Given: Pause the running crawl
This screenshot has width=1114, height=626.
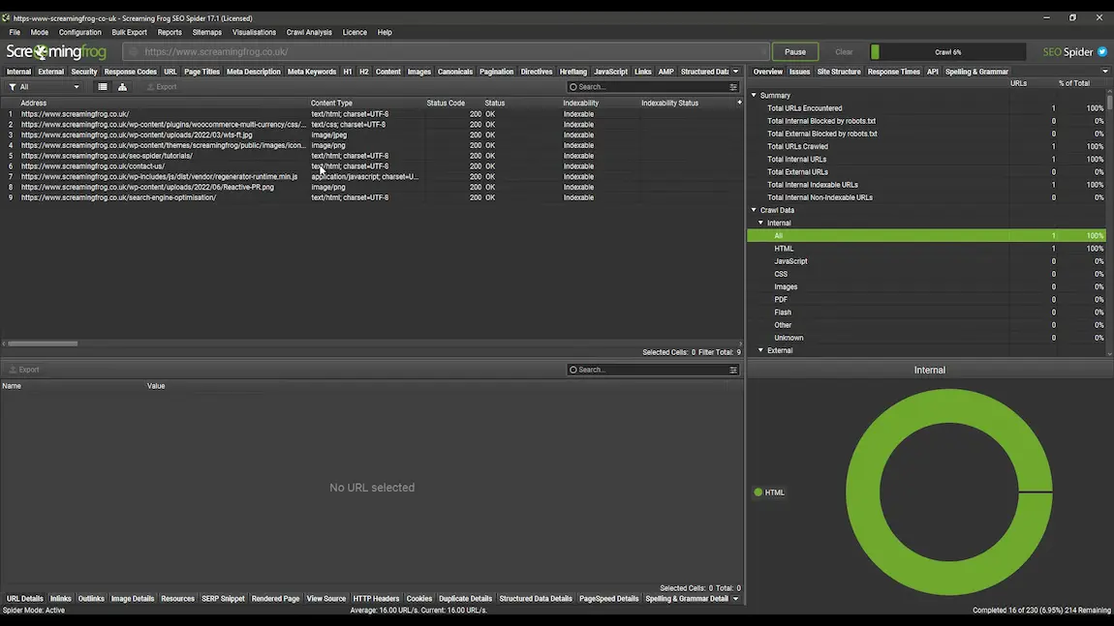Looking at the screenshot, I should [794, 52].
